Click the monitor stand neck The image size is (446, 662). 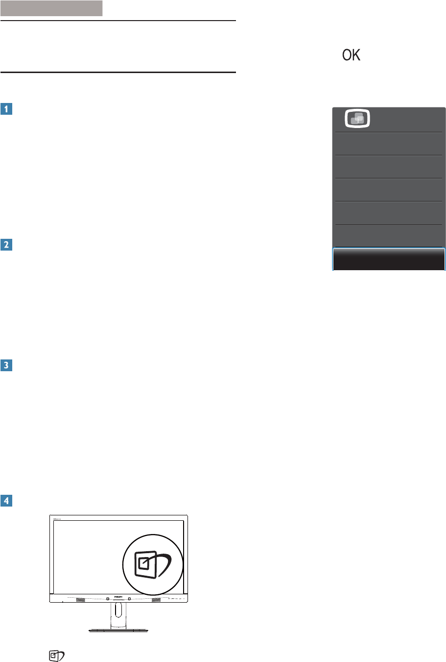[118, 615]
